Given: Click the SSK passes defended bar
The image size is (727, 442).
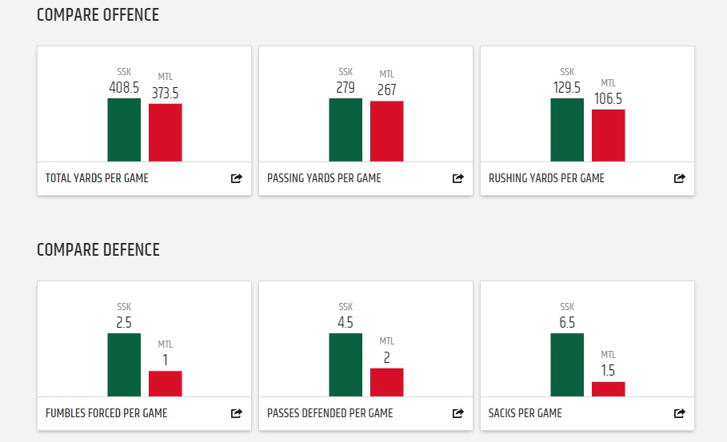Looking at the screenshot, I should [346, 364].
